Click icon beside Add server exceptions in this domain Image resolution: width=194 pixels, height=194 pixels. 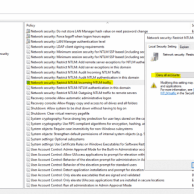click(x=28, y=67)
